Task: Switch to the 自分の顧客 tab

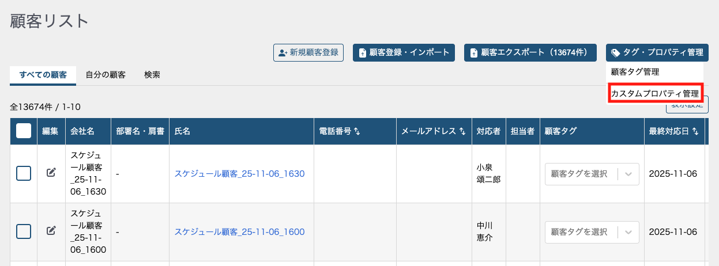Action: point(106,75)
